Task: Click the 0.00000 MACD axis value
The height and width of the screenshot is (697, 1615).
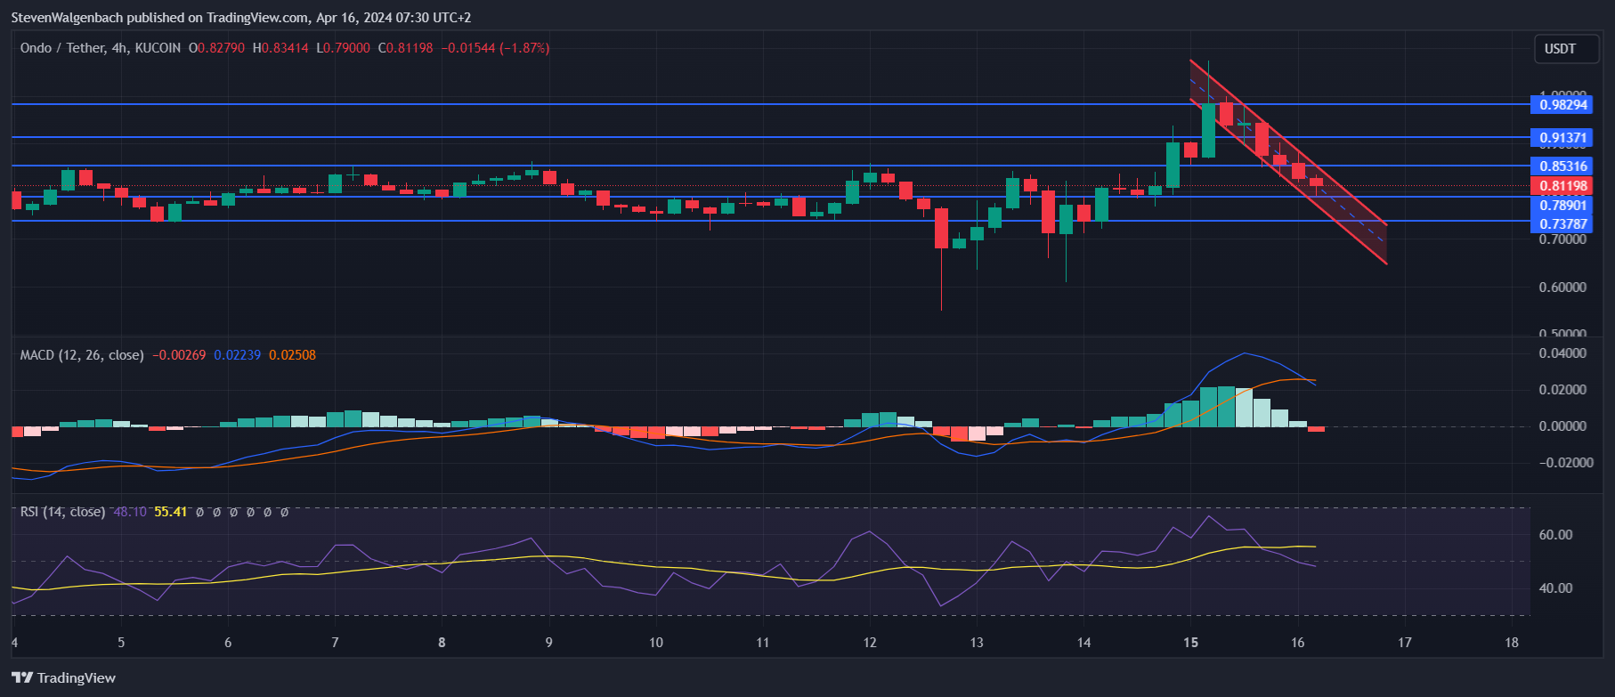Action: [1562, 426]
